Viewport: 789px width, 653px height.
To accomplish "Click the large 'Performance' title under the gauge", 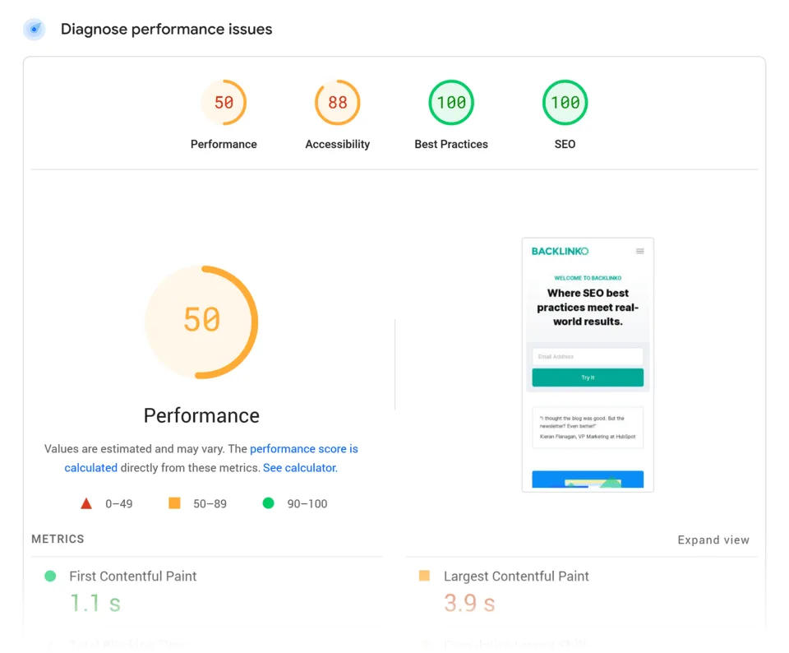I will coord(202,416).
